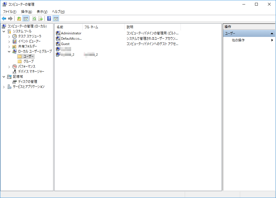276x198 pixels.
Task: Click the Forward arrow toolbar icon
Action: click(x=10, y=18)
